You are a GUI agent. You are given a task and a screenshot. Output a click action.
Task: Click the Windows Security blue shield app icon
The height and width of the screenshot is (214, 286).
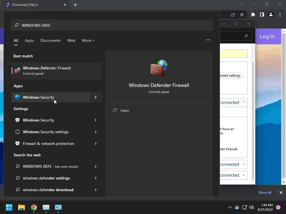[18, 97]
